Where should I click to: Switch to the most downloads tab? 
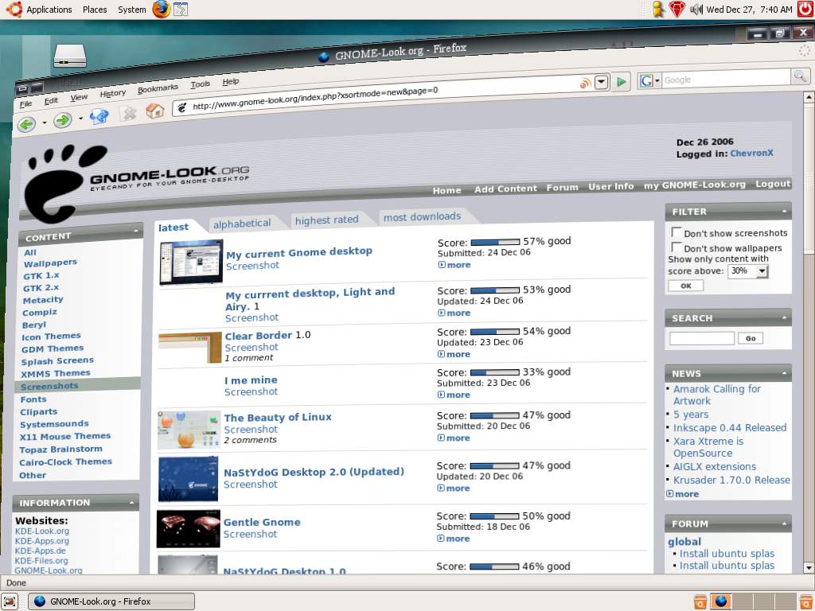(422, 216)
